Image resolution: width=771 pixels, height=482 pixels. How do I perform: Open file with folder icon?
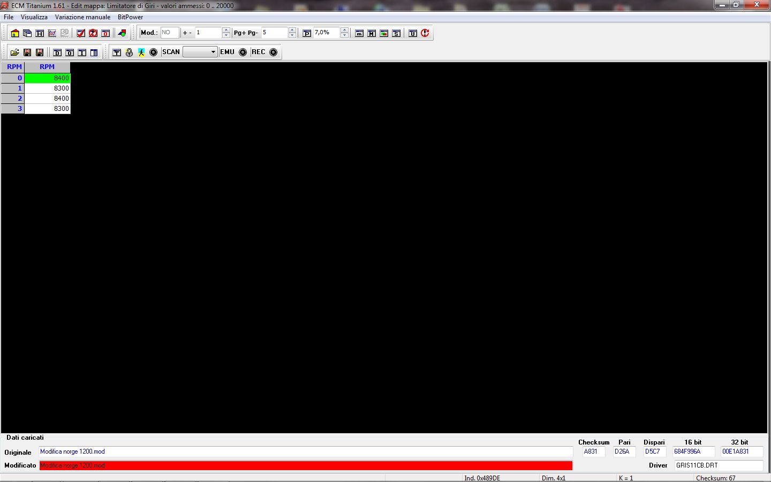[x=15, y=52]
